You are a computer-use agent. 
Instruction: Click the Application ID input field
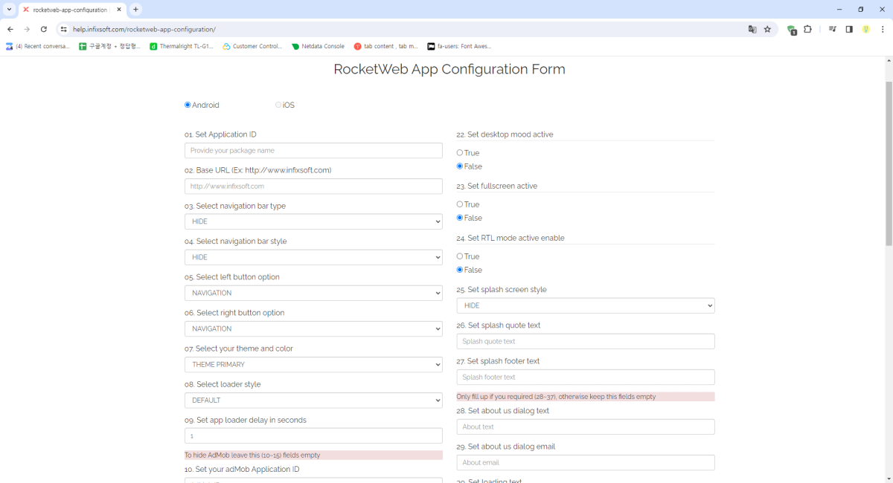click(x=313, y=150)
